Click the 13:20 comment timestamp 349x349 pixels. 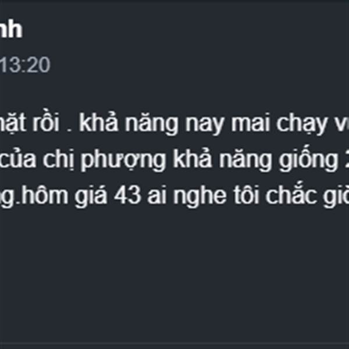coord(25,65)
